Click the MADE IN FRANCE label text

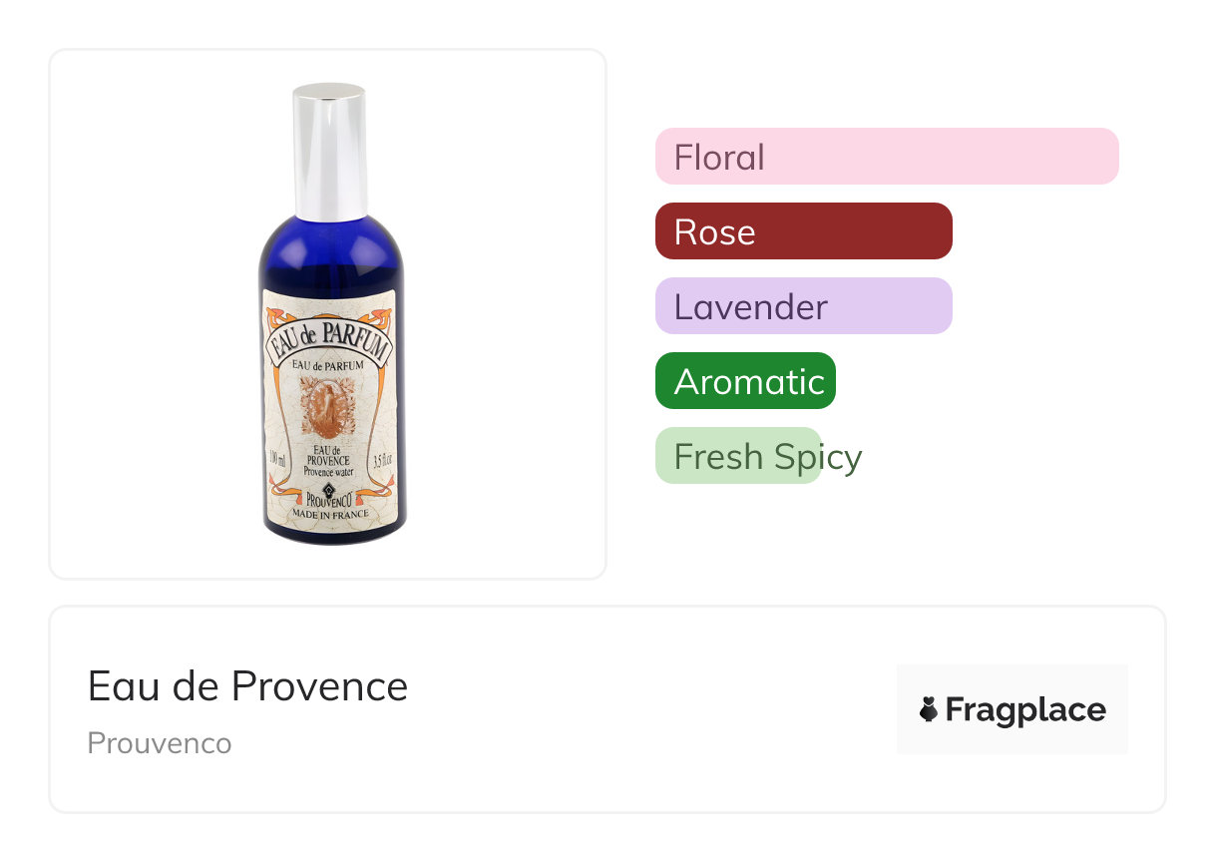(330, 514)
